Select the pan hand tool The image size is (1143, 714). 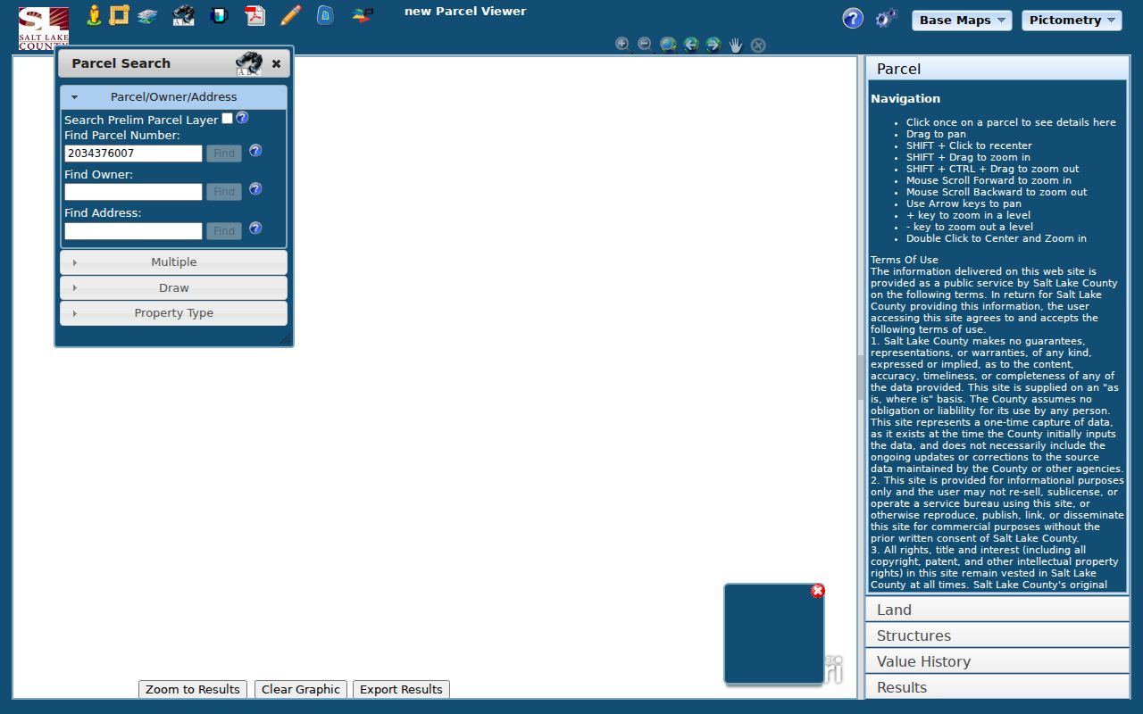pyautogui.click(x=736, y=45)
